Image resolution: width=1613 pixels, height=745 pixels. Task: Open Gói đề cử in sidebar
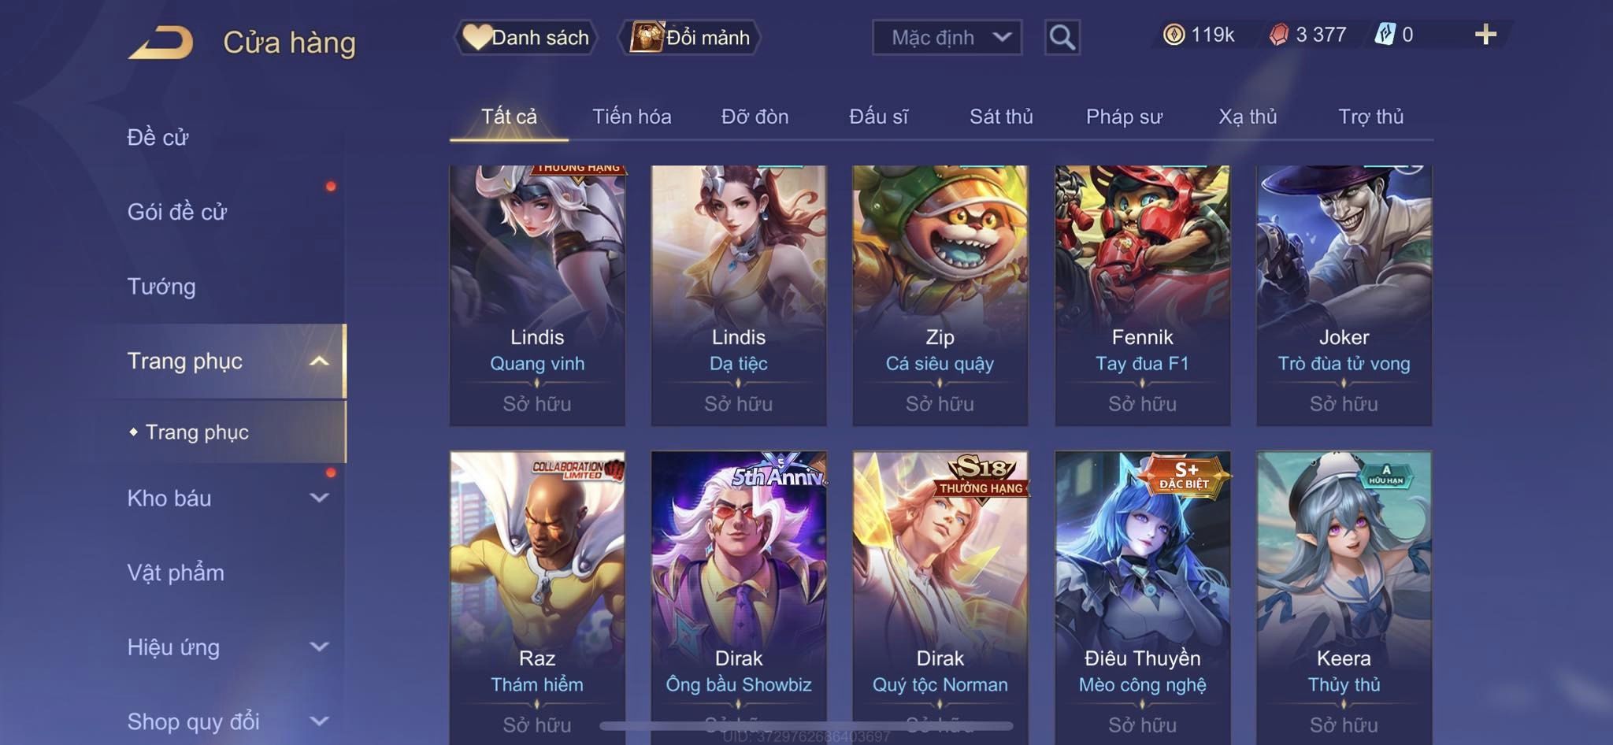pos(177,212)
